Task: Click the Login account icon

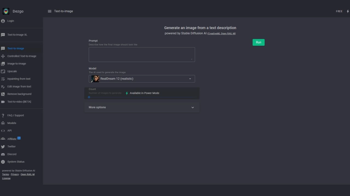Action: [x=3, y=21]
